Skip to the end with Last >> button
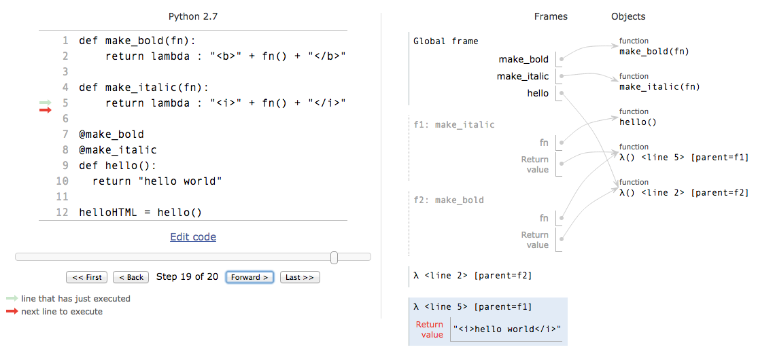This screenshot has height=360, width=773. 299,277
